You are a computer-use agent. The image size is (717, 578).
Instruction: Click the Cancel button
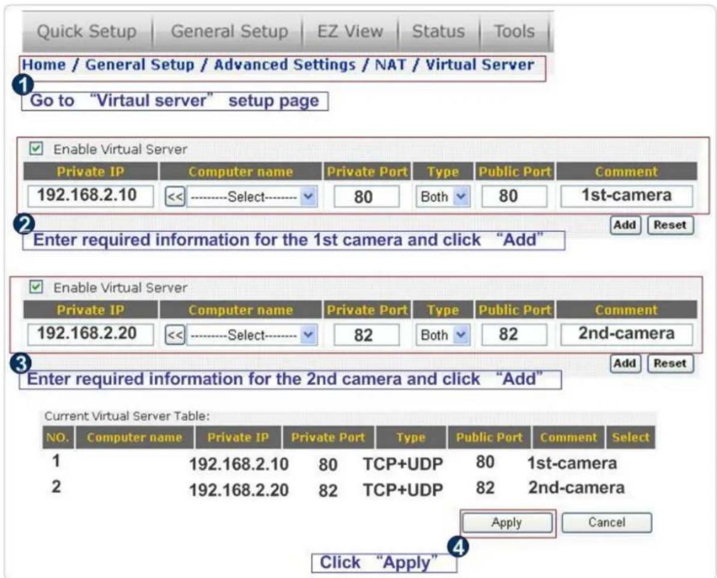pyautogui.click(x=606, y=523)
